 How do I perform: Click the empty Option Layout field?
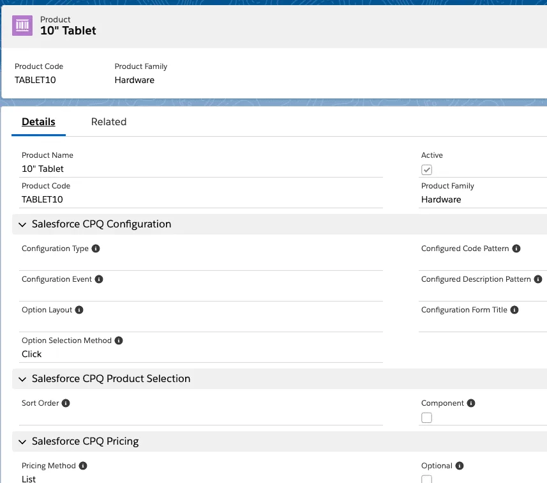point(201,324)
